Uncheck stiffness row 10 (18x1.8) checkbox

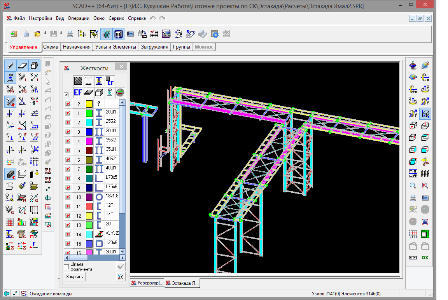click(68, 197)
